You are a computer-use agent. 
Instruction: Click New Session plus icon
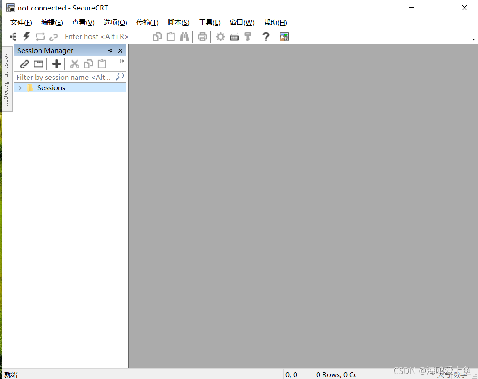pos(56,64)
